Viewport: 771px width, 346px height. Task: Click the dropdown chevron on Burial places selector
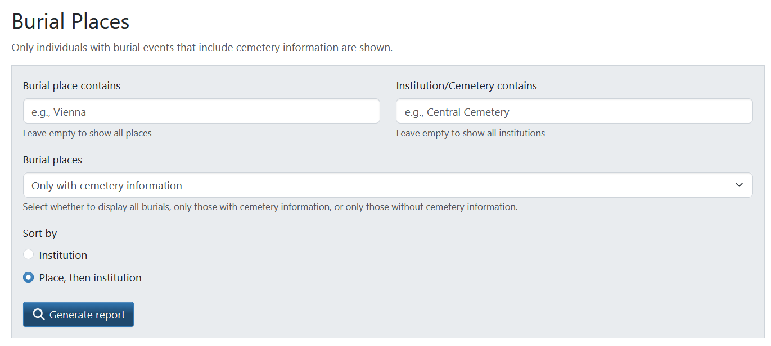739,185
